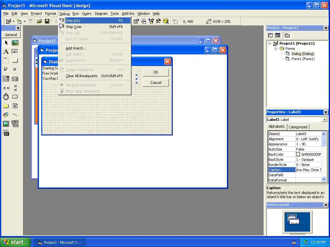The image size is (330, 247).
Task: Click the Add Form toolbar icon
Action: click(x=19, y=21)
